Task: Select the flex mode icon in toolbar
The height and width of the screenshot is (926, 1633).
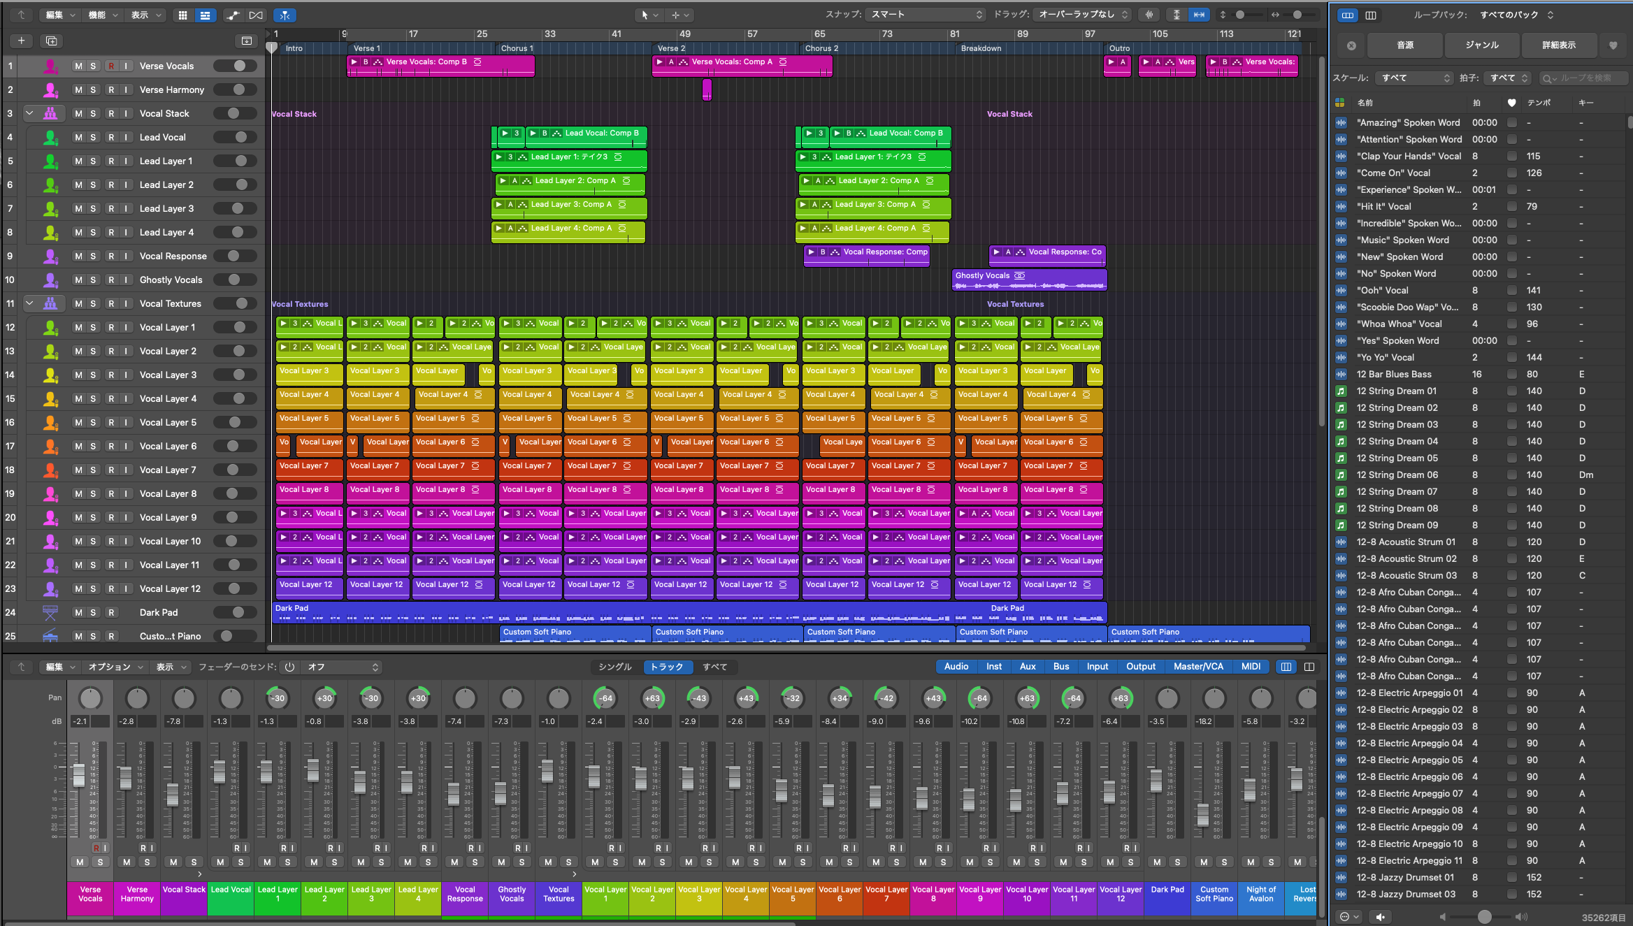Action: tap(285, 15)
